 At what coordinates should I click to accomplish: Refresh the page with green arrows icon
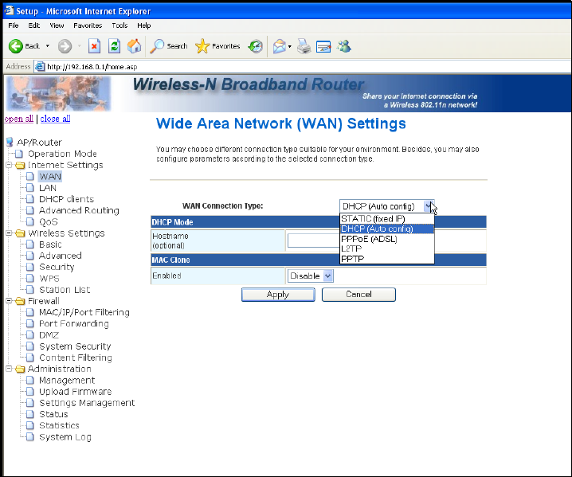[114, 46]
